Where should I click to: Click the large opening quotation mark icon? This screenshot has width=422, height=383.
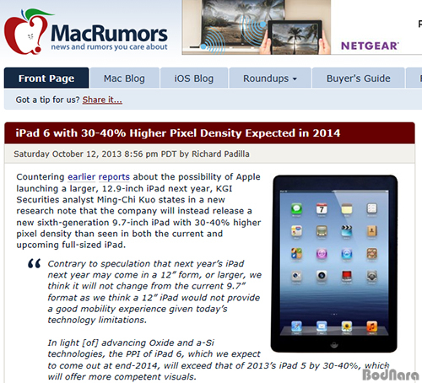pyautogui.click(x=35, y=264)
